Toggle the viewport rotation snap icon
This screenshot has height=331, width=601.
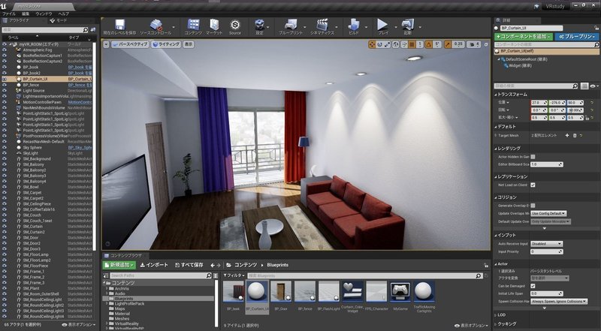[x=429, y=44]
